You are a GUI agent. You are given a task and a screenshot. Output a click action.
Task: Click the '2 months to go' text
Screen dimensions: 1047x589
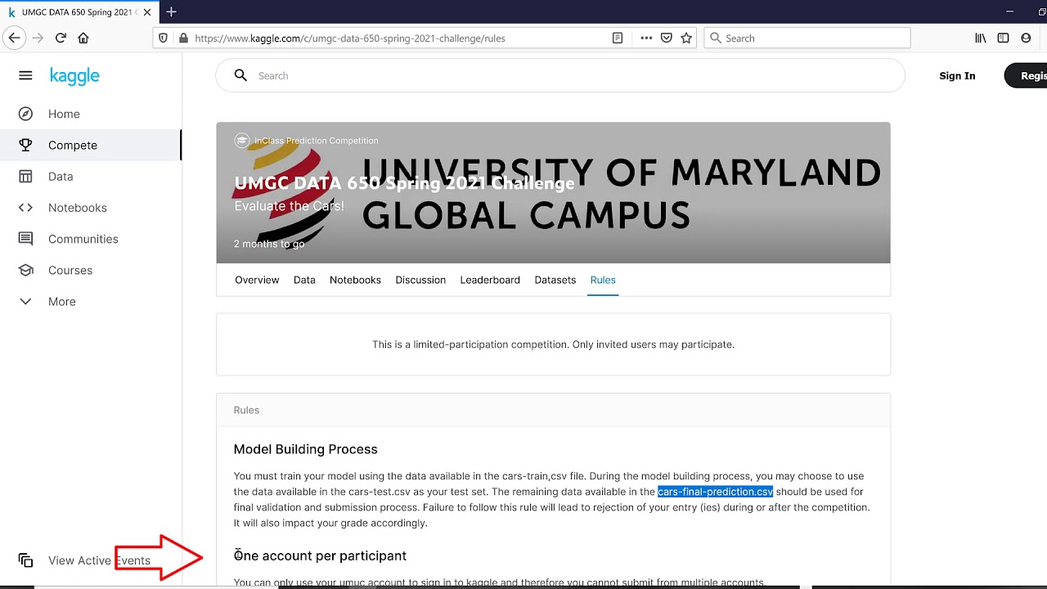[269, 244]
